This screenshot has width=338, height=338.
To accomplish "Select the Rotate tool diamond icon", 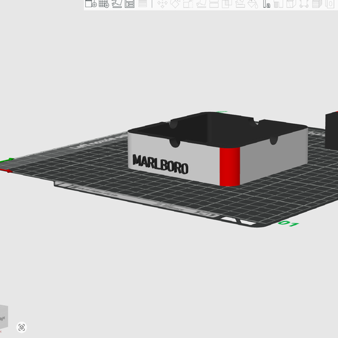I will pyautogui.click(x=175, y=4).
